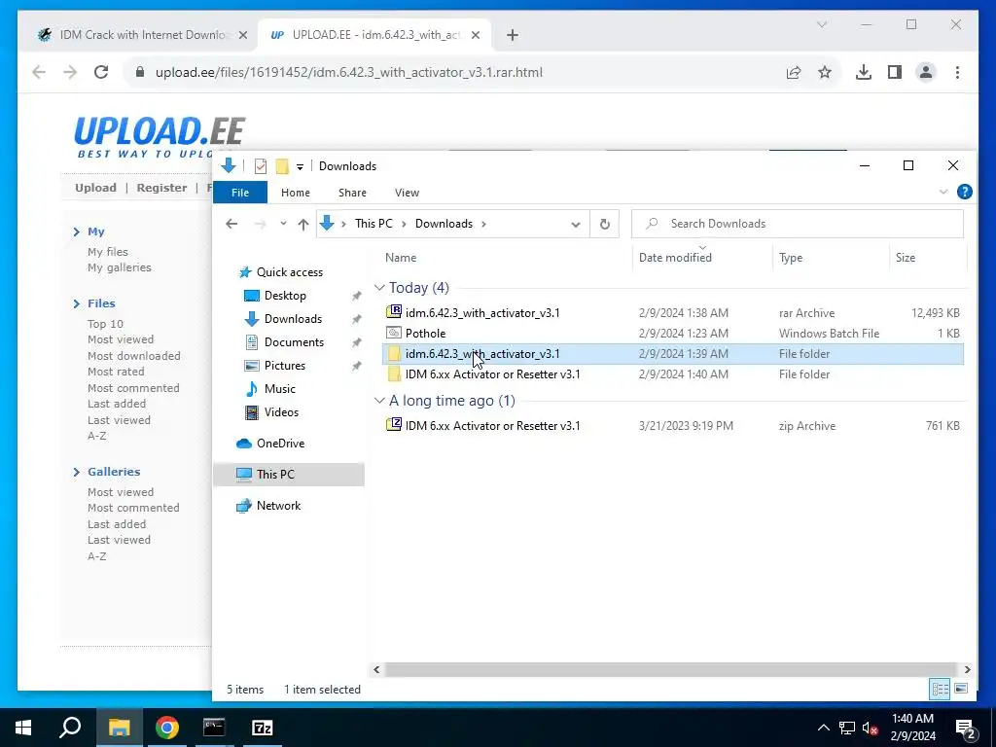Open Top 10 files link
The width and height of the screenshot is (996, 747).
105,323
